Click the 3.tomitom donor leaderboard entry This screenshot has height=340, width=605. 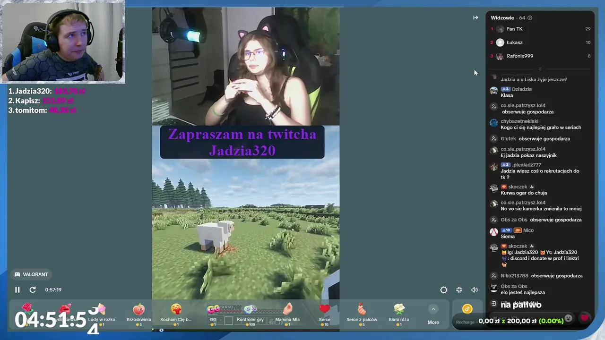coord(42,110)
